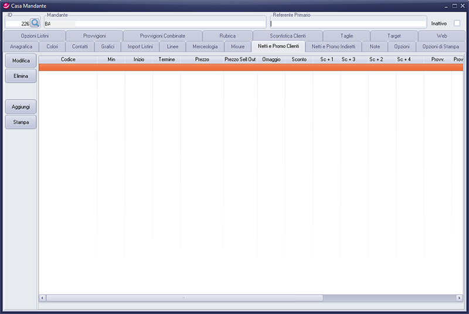Click the horizontal scrollbar right arrow
The image size is (469, 314).
[x=460, y=298]
